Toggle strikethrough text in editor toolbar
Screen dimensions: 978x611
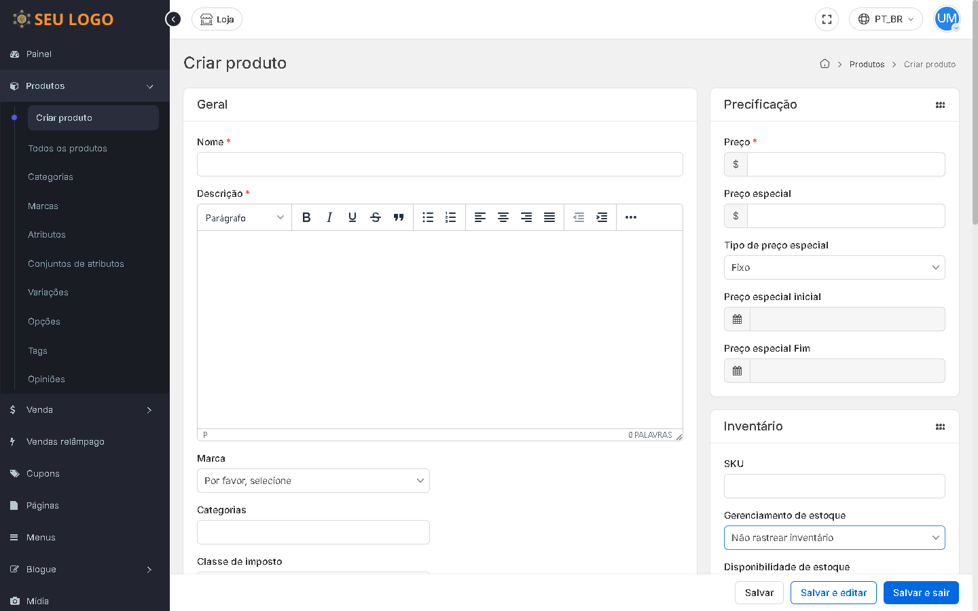click(376, 217)
